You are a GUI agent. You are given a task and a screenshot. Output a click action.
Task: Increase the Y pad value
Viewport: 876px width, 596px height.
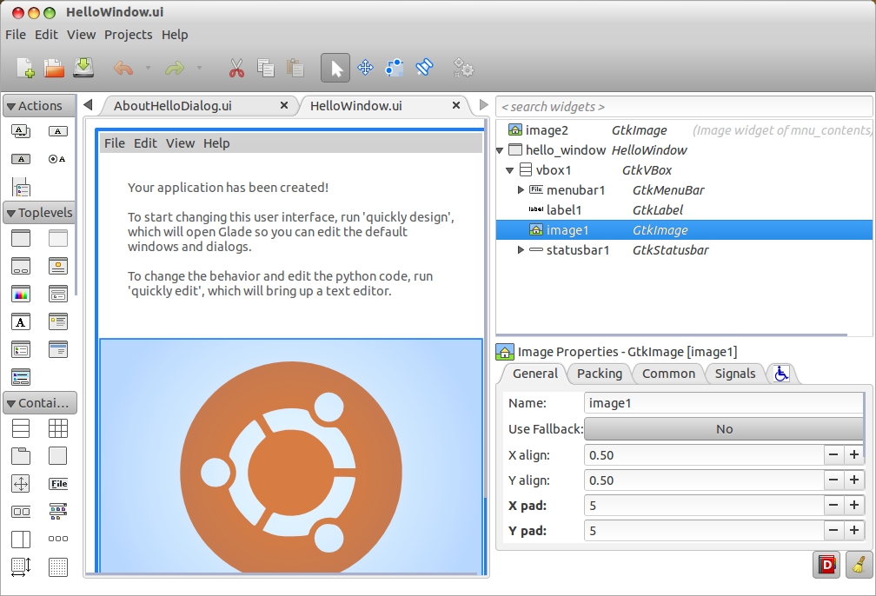click(x=853, y=530)
